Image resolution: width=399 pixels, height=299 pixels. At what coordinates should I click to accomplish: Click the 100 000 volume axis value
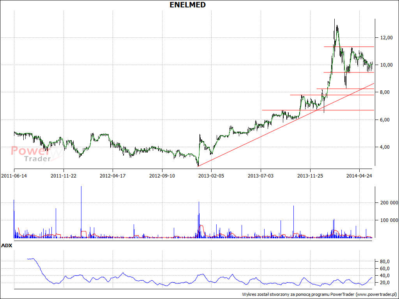[388, 220]
